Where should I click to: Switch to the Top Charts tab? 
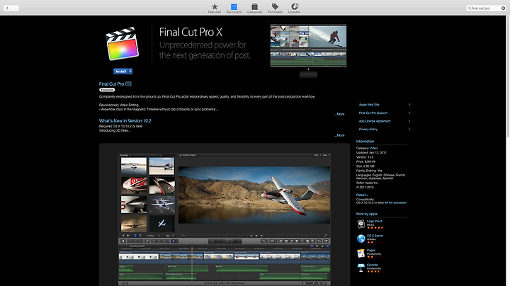pyautogui.click(x=234, y=8)
